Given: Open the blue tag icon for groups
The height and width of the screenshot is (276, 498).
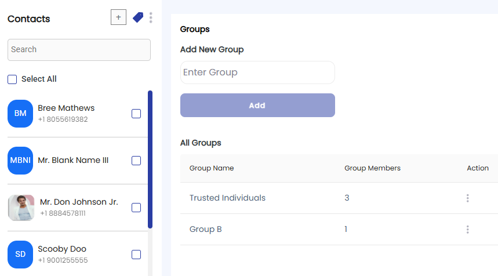Looking at the screenshot, I should coord(138,17).
